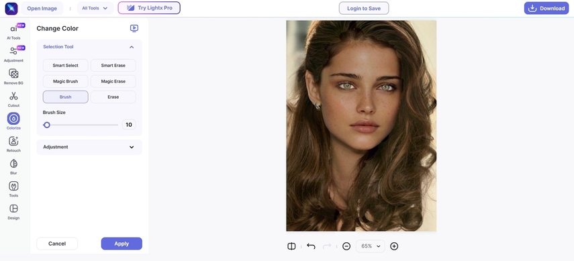Click Login to Save
The image size is (574, 261).
click(x=363, y=8)
